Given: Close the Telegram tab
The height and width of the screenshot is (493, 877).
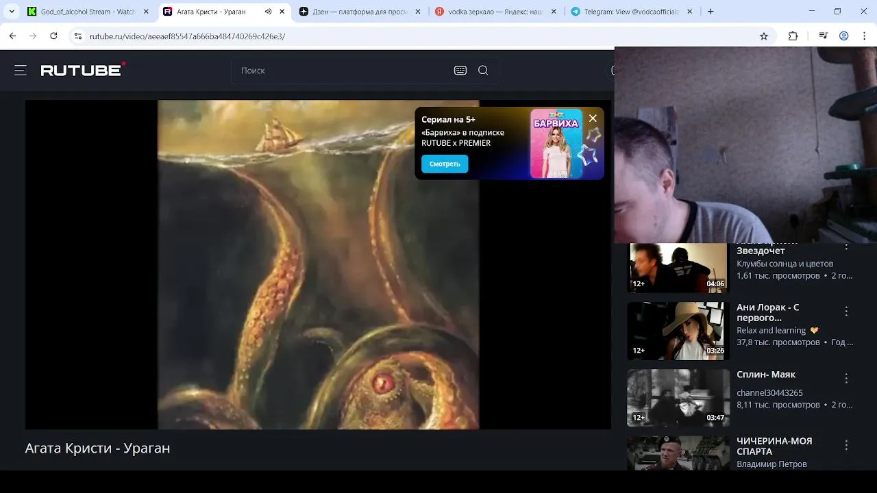Looking at the screenshot, I should pos(689,12).
